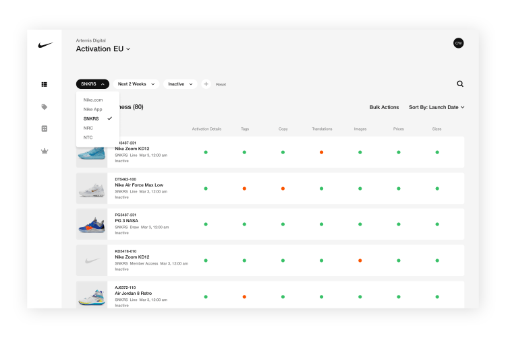
Task: Open the CW user avatar
Action: click(x=458, y=43)
